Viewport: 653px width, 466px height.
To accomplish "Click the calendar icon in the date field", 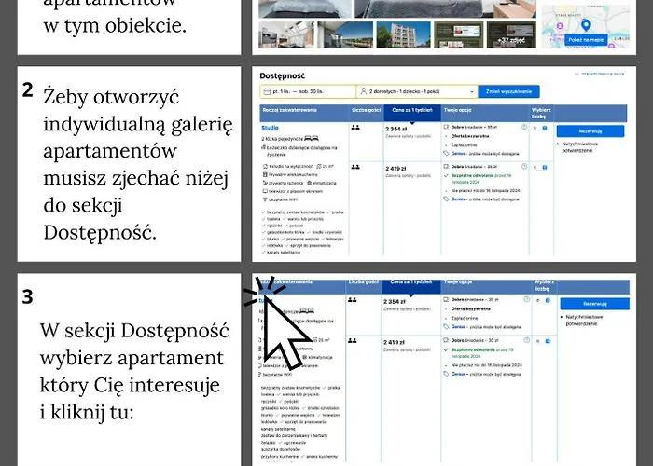I will [270, 92].
